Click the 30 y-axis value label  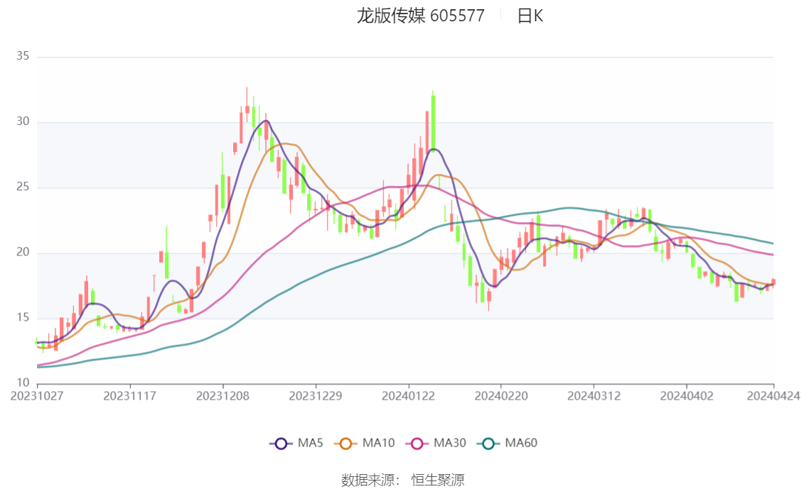pyautogui.click(x=23, y=121)
